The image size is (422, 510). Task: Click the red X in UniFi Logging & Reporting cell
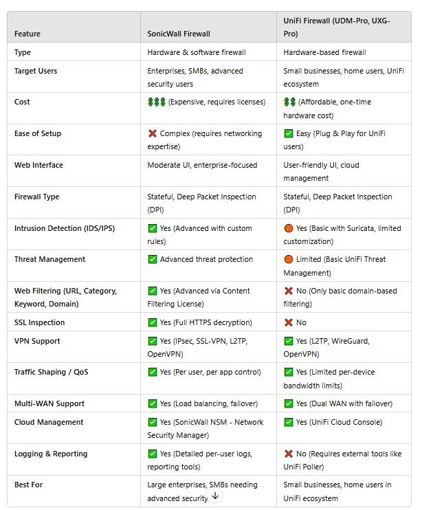[x=289, y=454]
